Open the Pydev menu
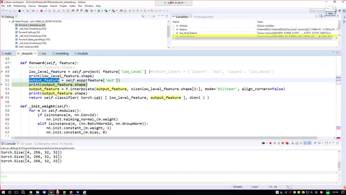This screenshot has width=346, height=195. coord(73,6)
